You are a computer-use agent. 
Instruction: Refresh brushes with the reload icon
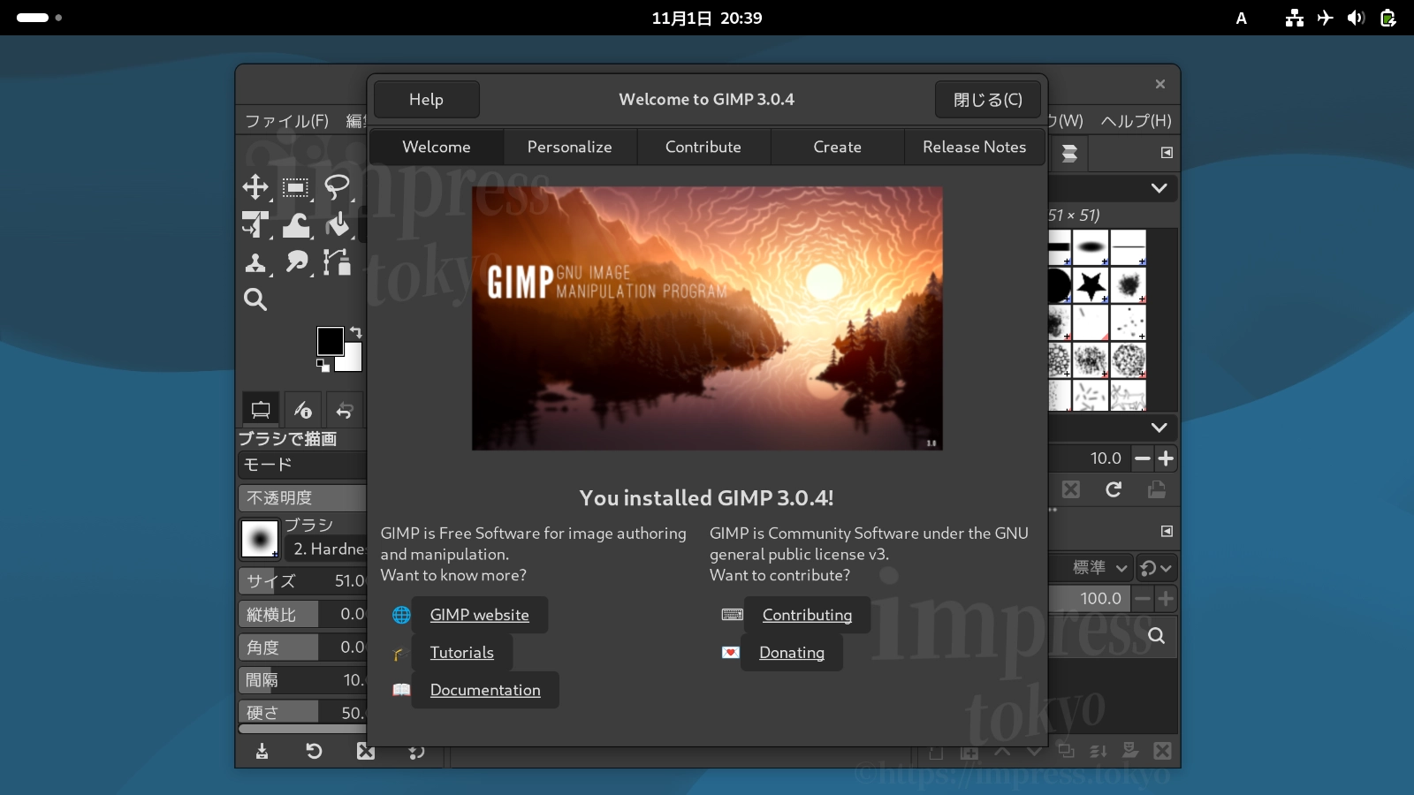[x=1114, y=489]
